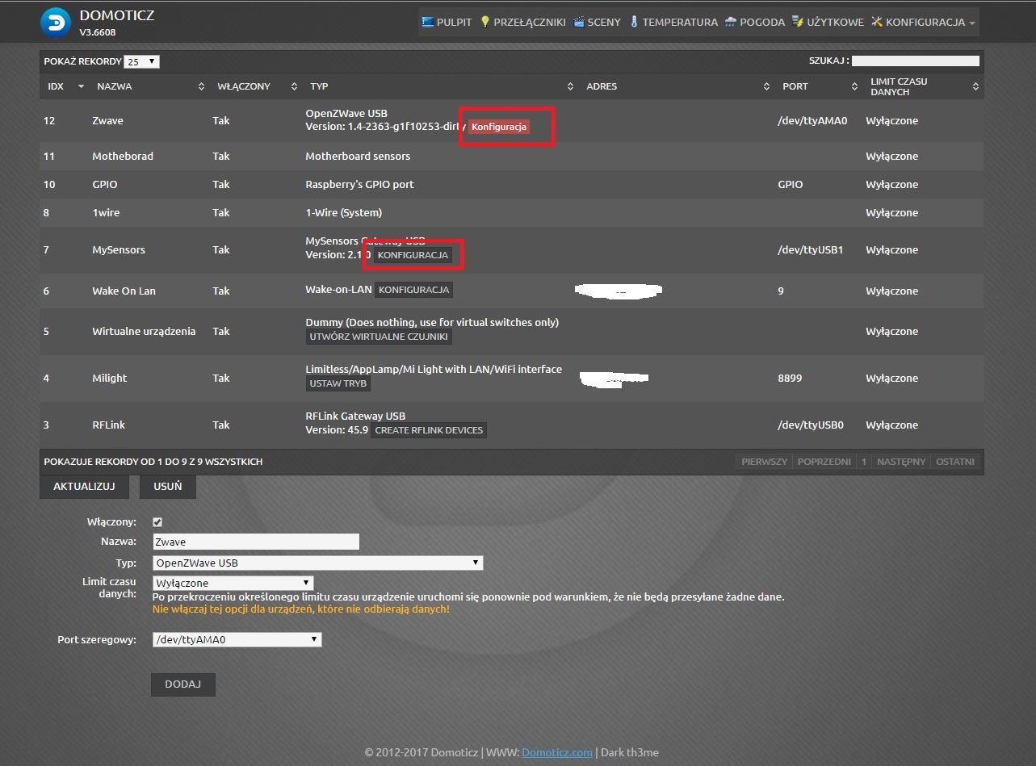Sort table by Typ column
Screen dimensions: 1036x766
click(x=441, y=86)
